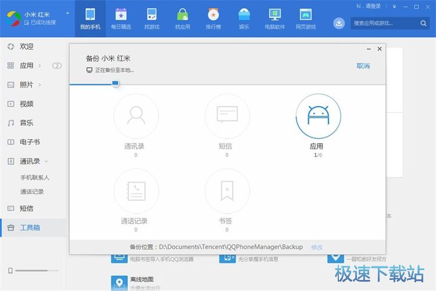This screenshot has width=436, height=291.
Task: Click the 书签 bookmark backup icon
Action: [x=227, y=191]
